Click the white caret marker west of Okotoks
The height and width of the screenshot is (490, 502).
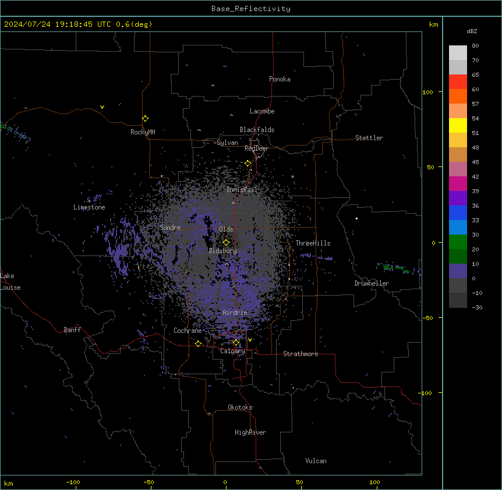point(210,414)
